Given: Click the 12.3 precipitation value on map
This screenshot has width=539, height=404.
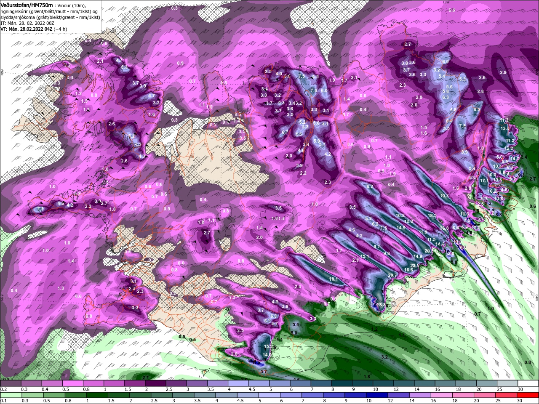Looking at the screenshot, I should (x=509, y=149).
